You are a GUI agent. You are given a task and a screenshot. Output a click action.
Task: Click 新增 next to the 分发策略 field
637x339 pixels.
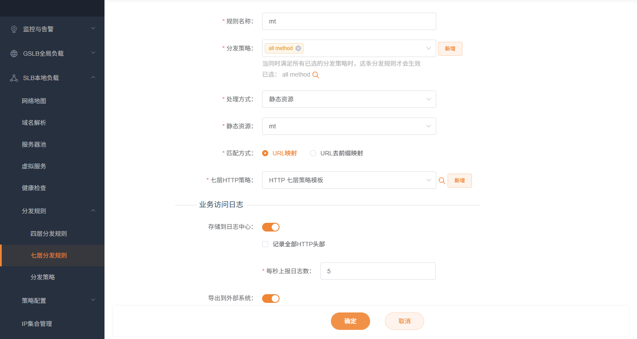[x=450, y=48]
